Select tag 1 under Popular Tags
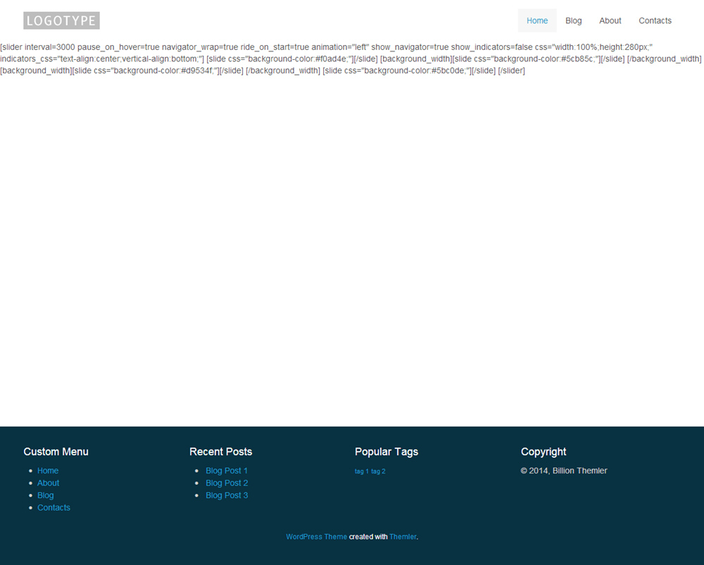 pyautogui.click(x=361, y=471)
